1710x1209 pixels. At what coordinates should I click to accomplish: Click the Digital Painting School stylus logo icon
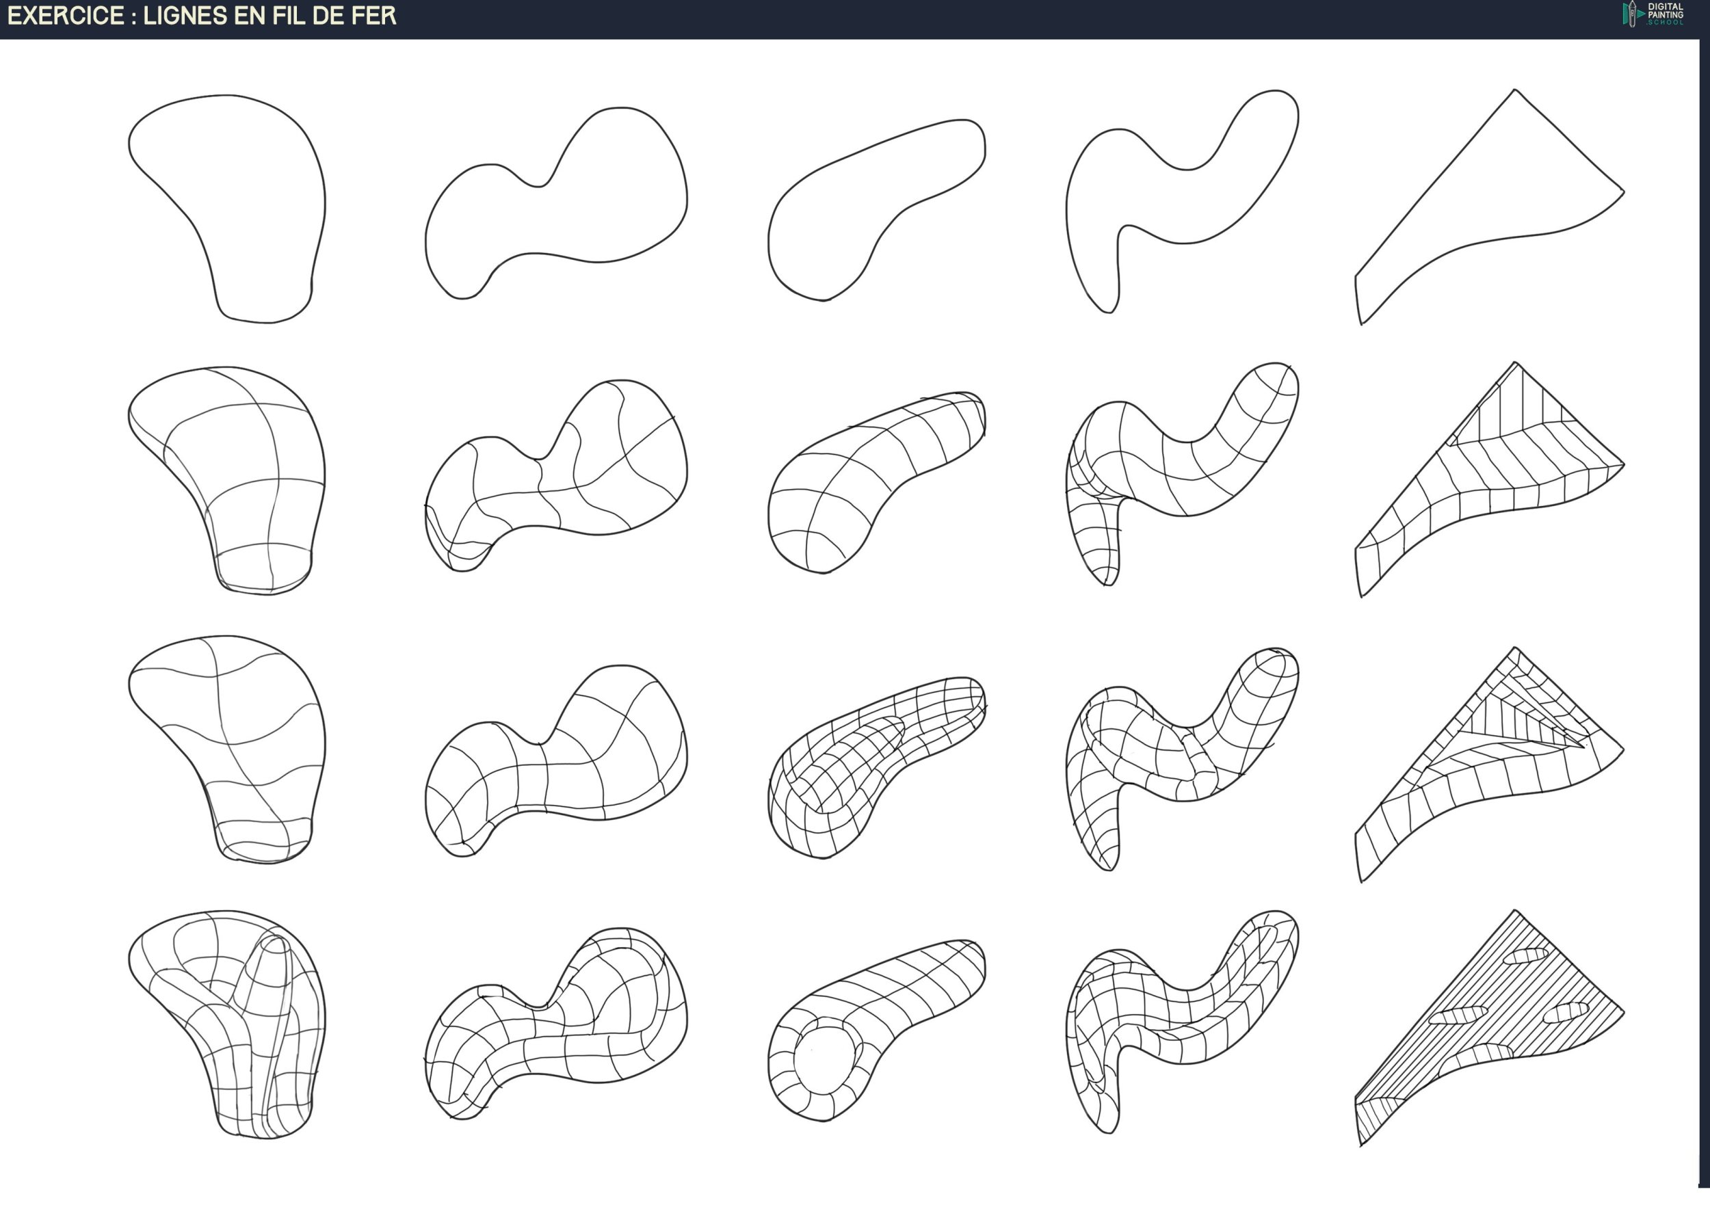[x=1631, y=14]
